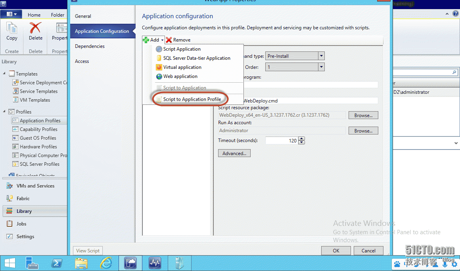
Task: Collapse the ribbon with the up chevron
Action: tap(447, 14)
